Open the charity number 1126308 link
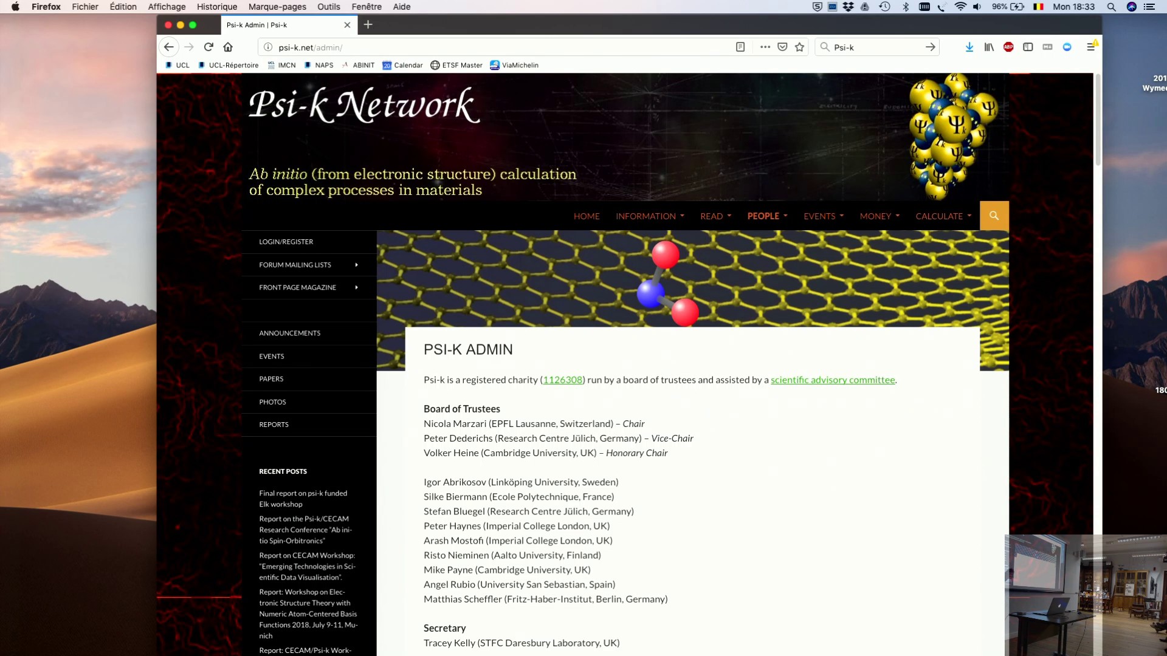This screenshot has width=1167, height=656. click(562, 380)
